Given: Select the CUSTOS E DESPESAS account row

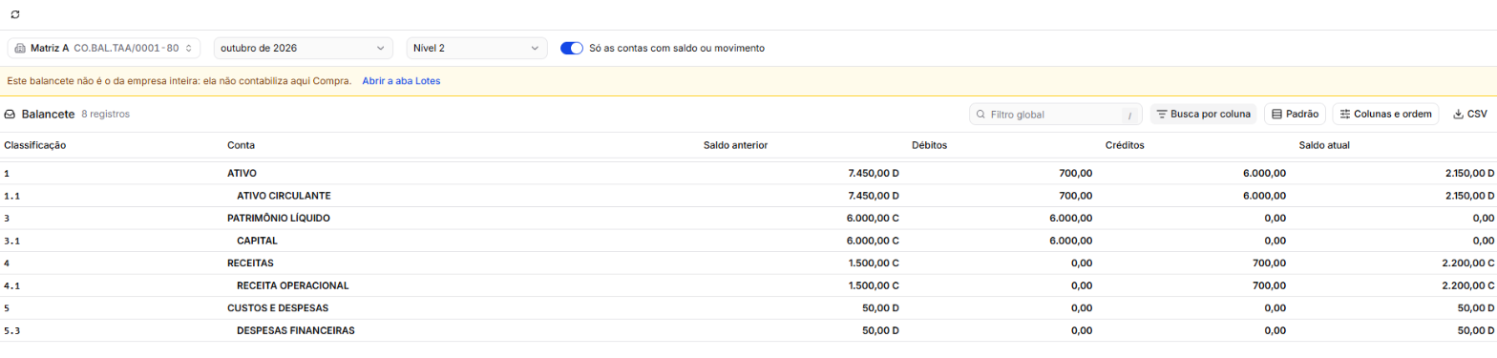Looking at the screenshot, I should pos(748,307).
